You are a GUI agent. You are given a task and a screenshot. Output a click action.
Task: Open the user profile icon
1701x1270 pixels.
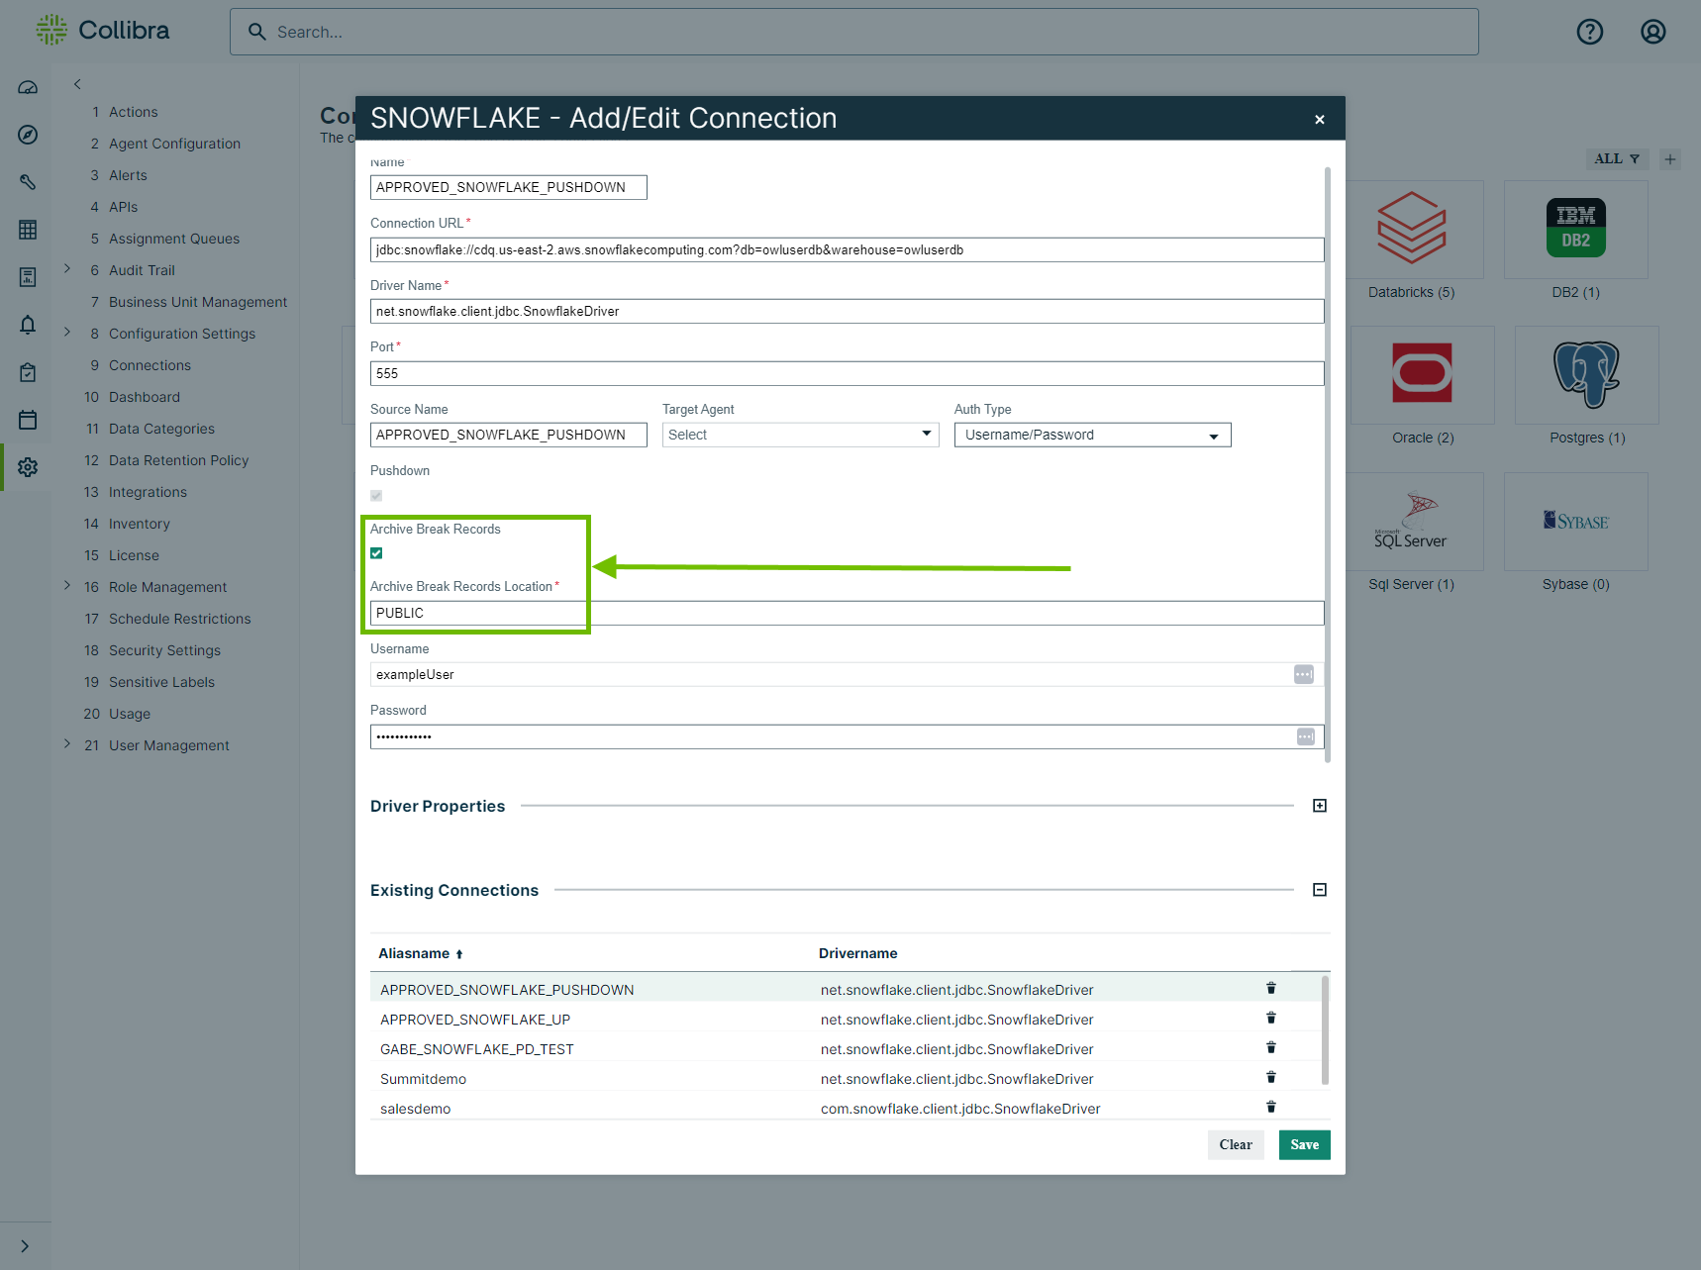[x=1652, y=32]
